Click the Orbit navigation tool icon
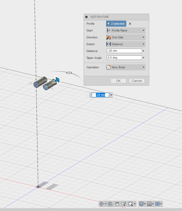 [102, 204]
